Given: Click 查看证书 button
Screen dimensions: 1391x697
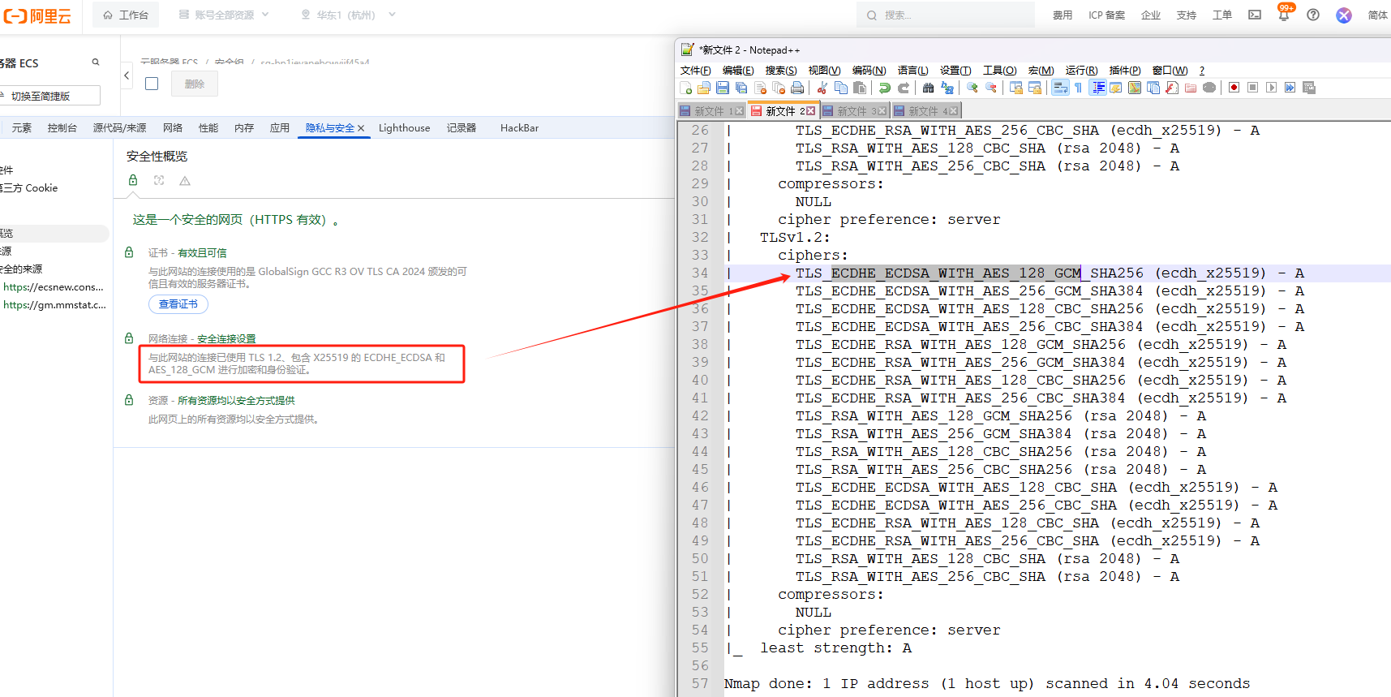Looking at the screenshot, I should point(178,304).
